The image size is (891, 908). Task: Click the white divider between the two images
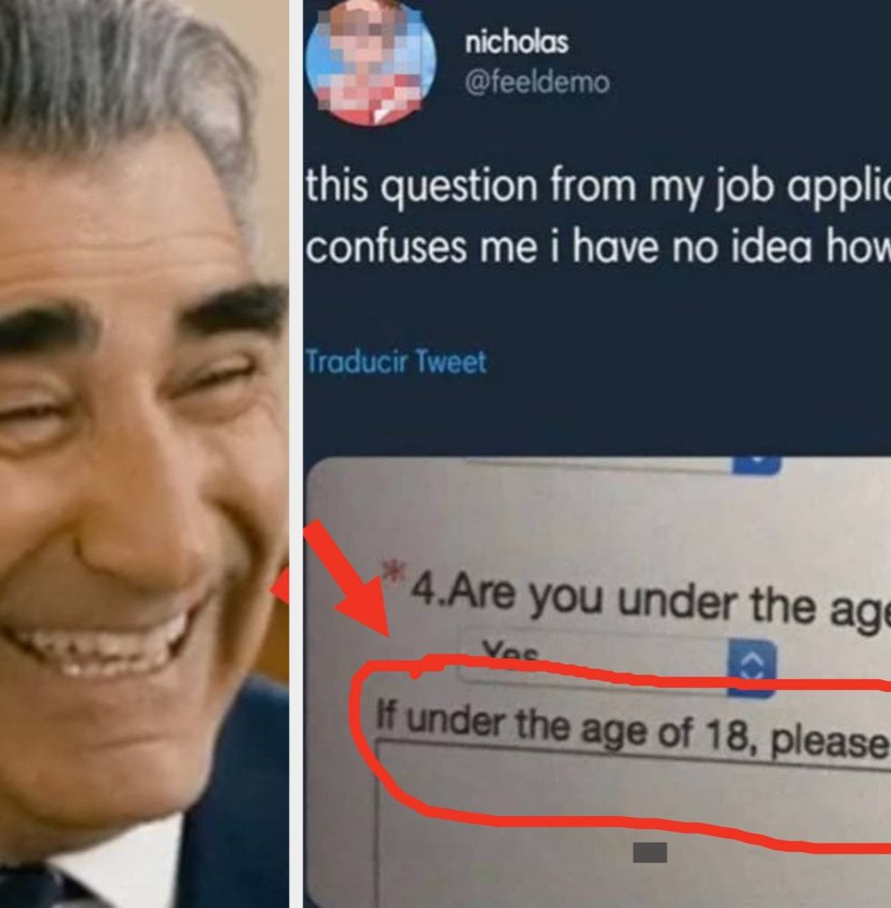coord(296,454)
